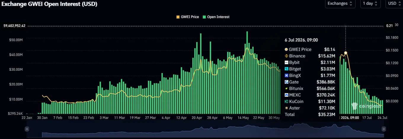
Task: Click the right range slider handle
Action: pyautogui.click(x=384, y=129)
